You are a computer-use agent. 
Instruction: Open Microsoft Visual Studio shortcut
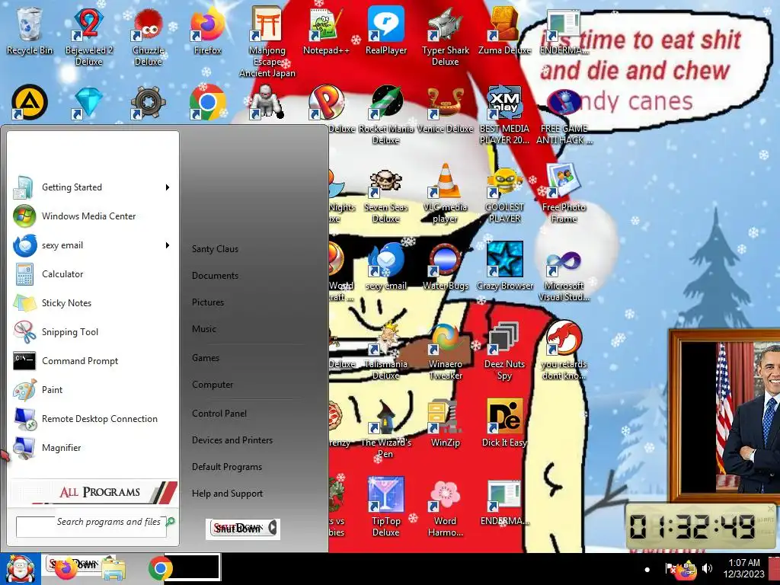[564, 272]
